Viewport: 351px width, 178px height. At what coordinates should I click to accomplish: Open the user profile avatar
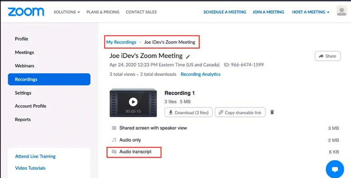pos(341,11)
